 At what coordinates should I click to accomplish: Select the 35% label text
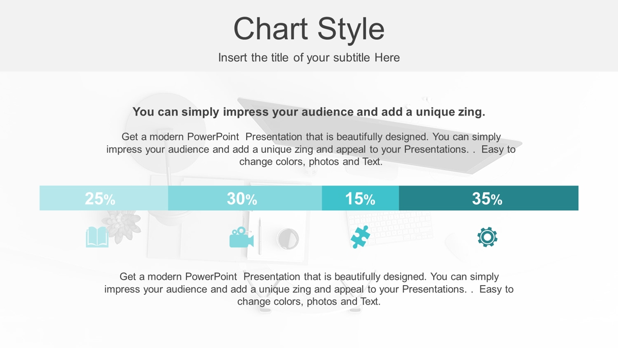[x=487, y=198]
